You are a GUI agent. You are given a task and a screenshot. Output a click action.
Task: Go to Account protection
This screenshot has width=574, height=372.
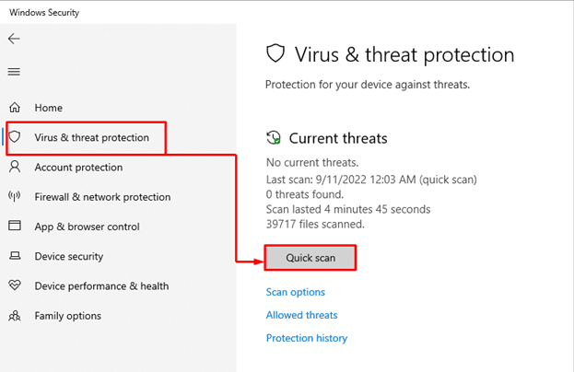tap(78, 167)
